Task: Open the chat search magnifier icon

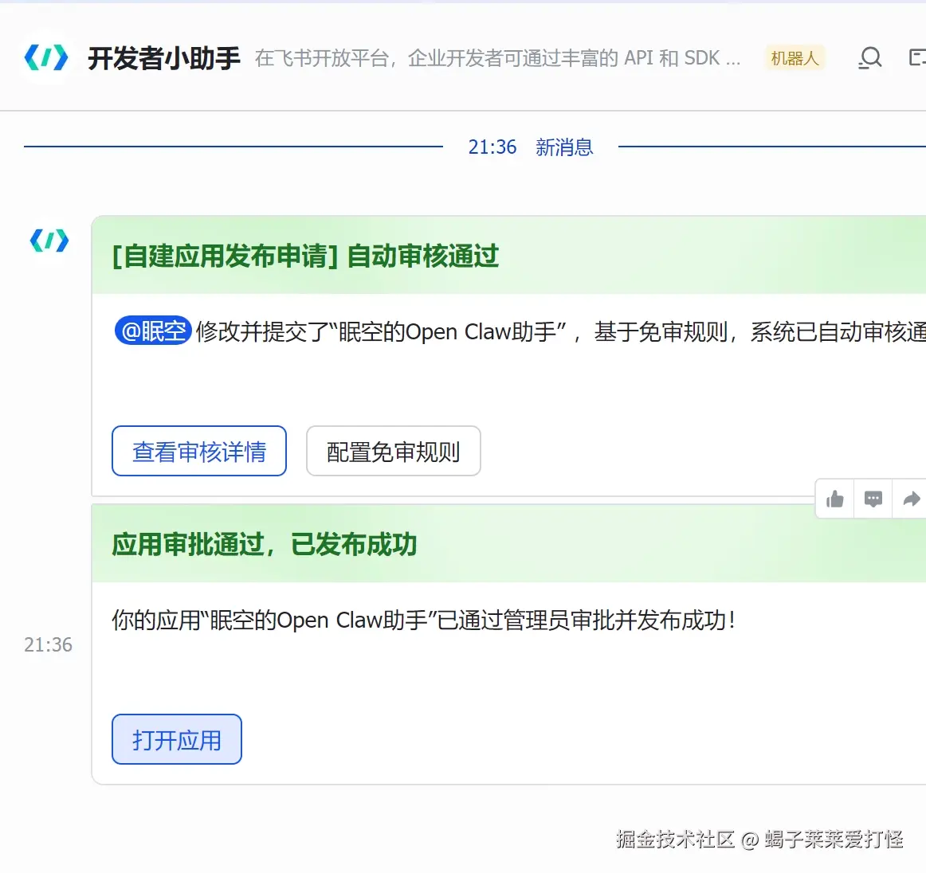Action: click(870, 58)
